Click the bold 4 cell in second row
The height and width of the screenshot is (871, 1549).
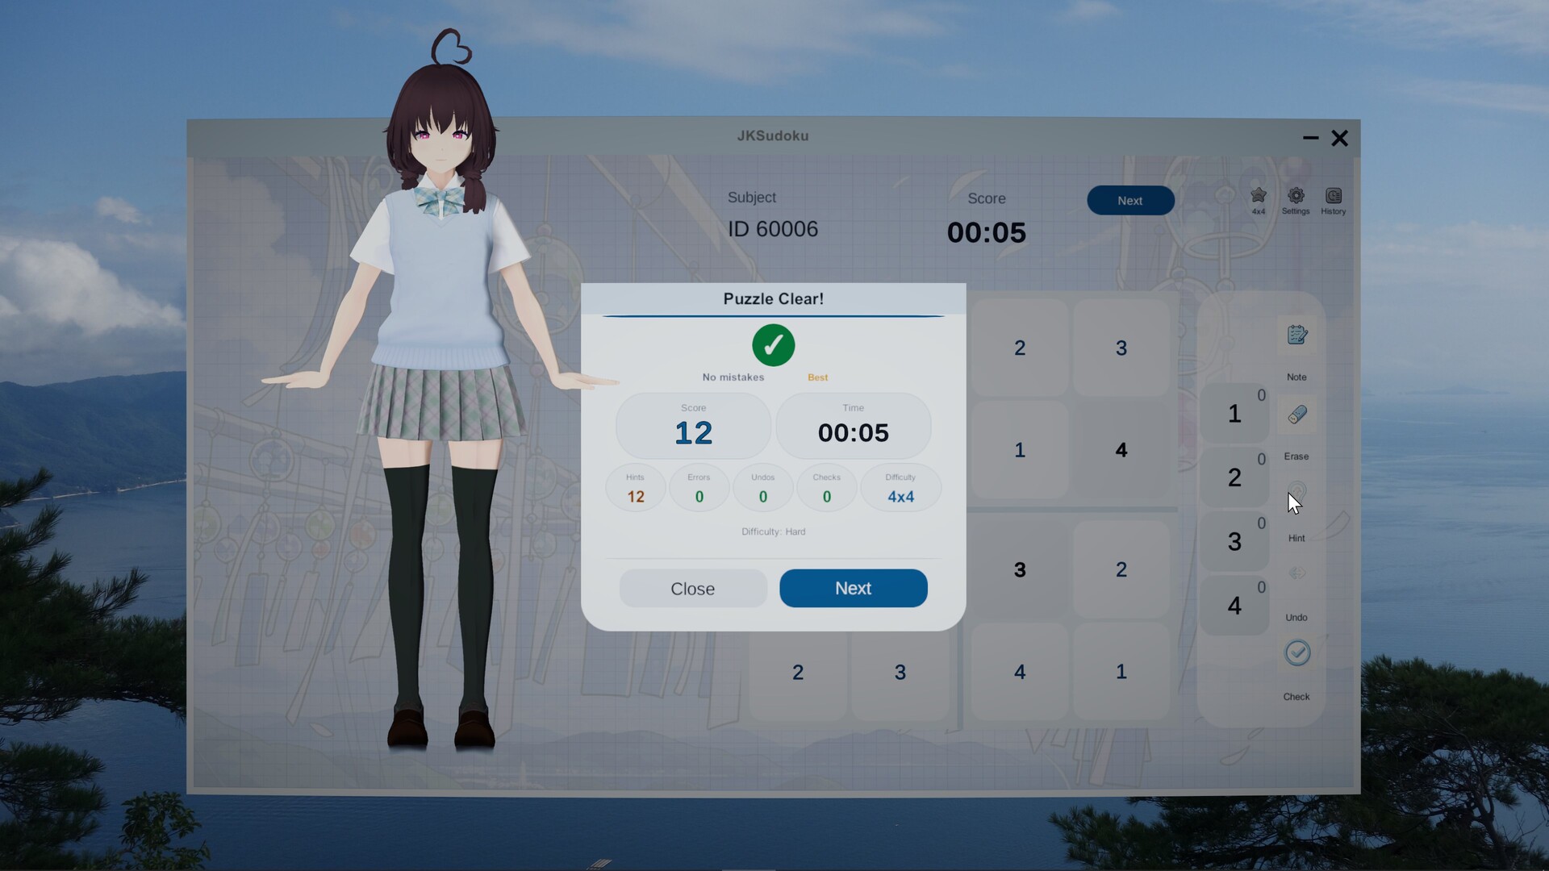[1121, 450]
